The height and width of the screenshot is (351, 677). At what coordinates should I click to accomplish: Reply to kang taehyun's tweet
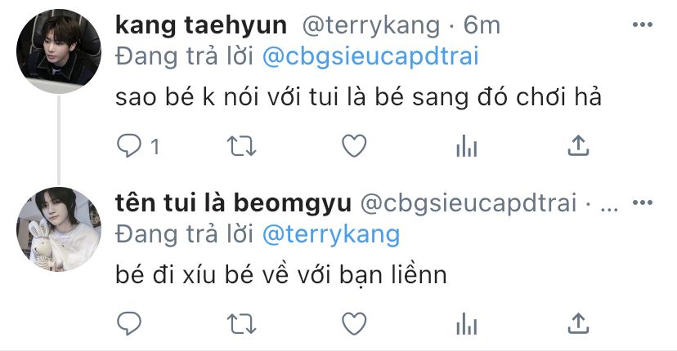128,146
